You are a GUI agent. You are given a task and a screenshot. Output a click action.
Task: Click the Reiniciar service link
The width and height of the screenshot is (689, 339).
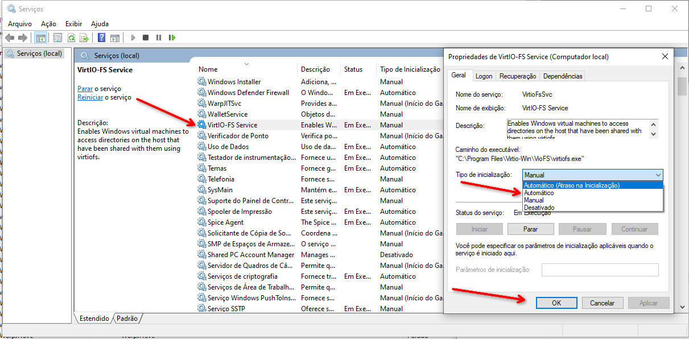[x=90, y=97]
